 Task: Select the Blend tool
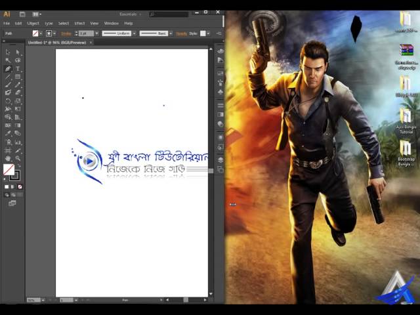[x=18, y=133]
